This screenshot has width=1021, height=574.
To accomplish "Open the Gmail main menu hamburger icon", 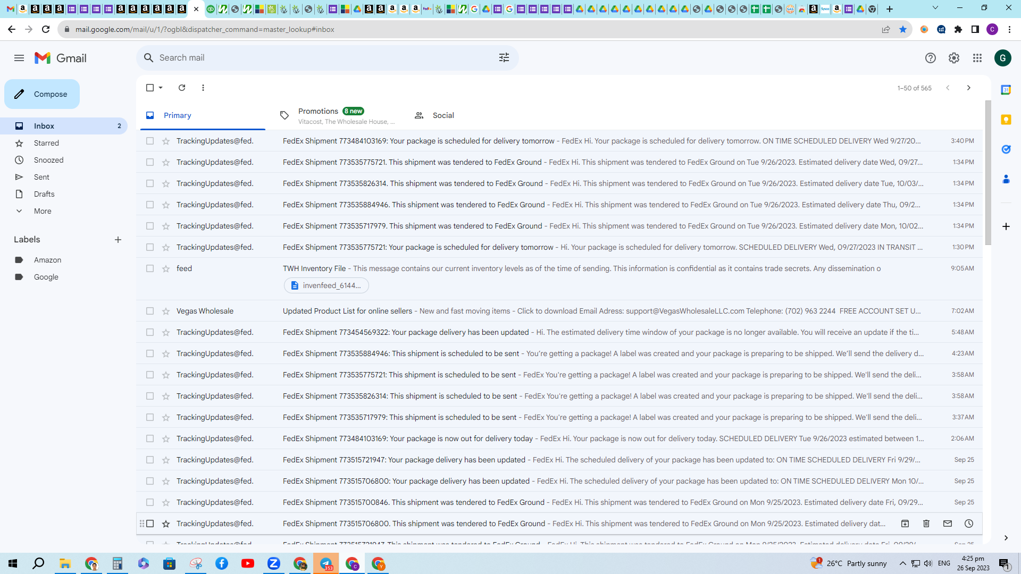I will [19, 58].
